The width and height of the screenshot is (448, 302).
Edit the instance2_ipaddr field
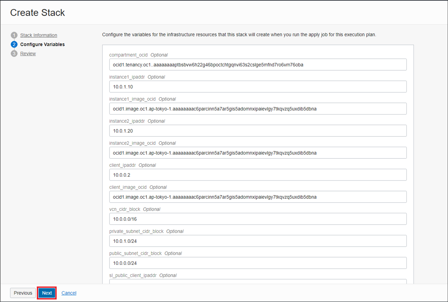coord(258,131)
